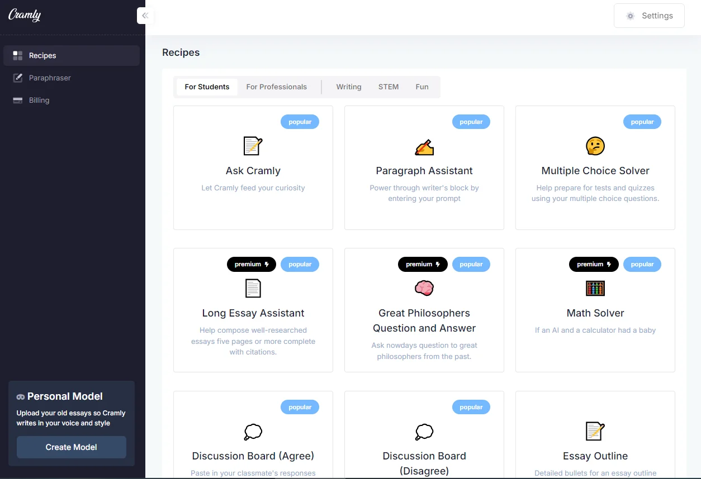The image size is (701, 479).
Task: Click the Discussion Board (Disagree) speech bubble icon
Action: point(424,432)
